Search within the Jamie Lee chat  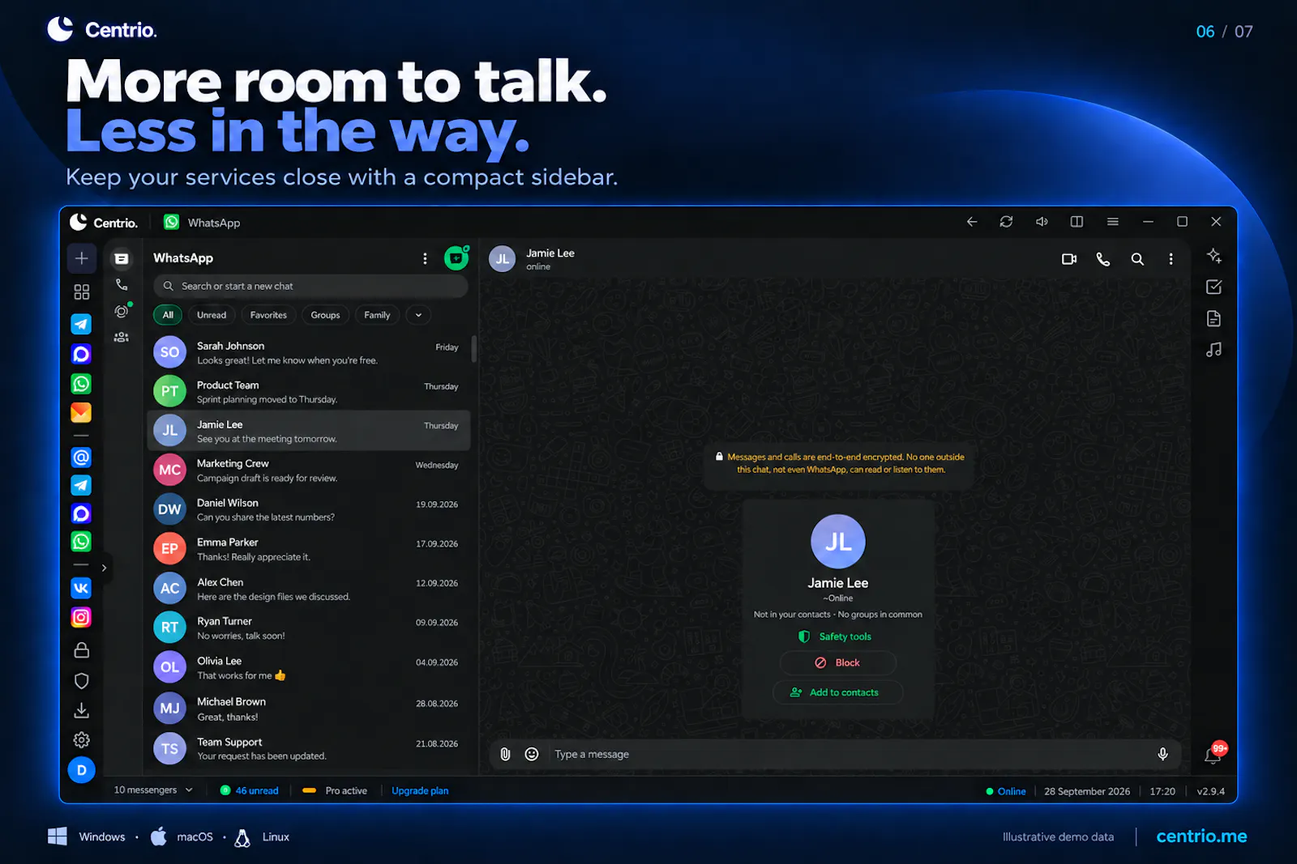point(1137,259)
